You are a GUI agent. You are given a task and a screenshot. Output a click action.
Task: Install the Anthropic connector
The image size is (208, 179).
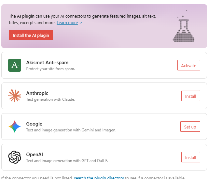click(x=191, y=96)
